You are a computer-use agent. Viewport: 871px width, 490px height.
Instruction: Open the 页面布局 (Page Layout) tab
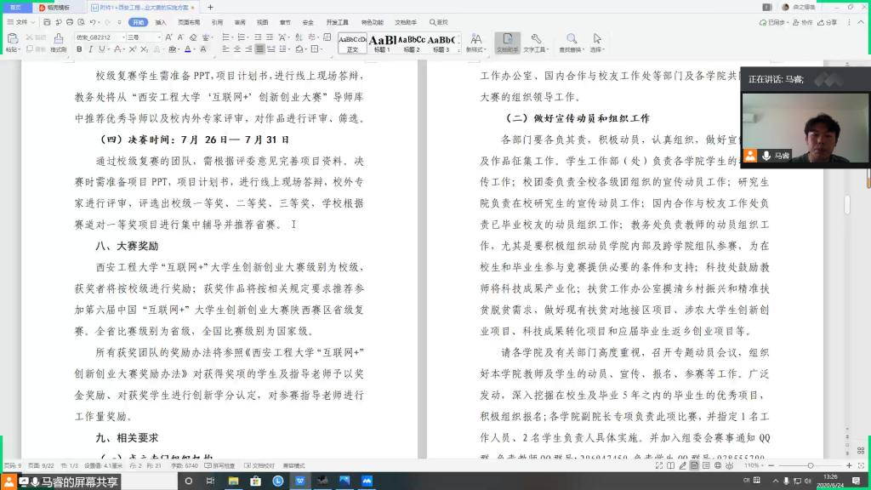tap(190, 22)
